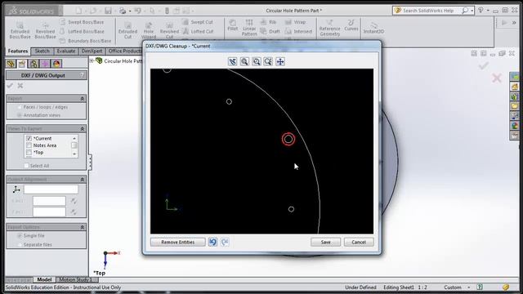Open the PropertyManager tab
The width and height of the screenshot is (523, 294).
click(x=22, y=64)
